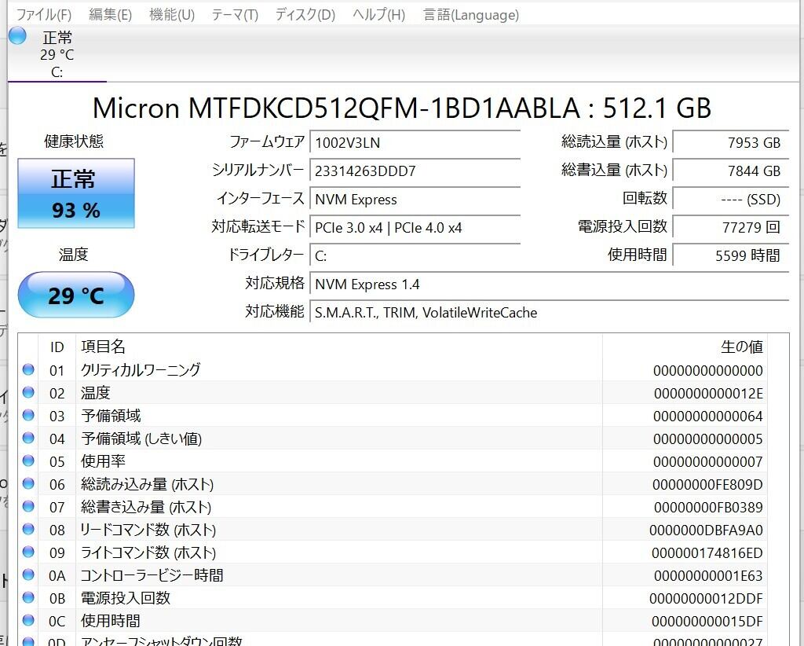Click the status orb beside 温度 attribute row
This screenshot has height=646, width=804.
[x=29, y=392]
